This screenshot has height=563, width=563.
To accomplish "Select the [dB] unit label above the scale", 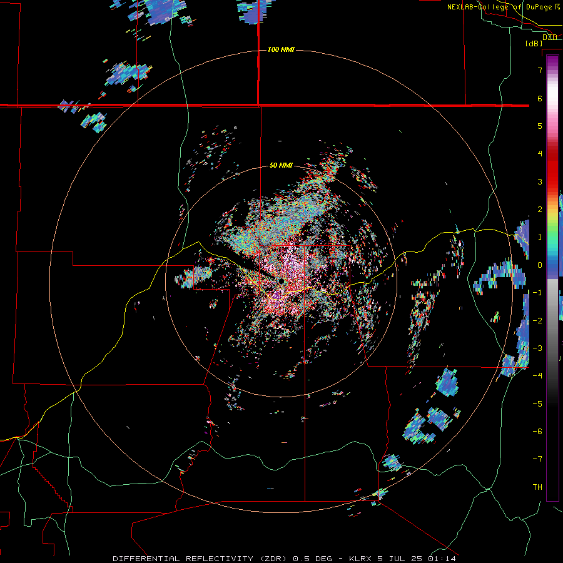I will point(534,43).
